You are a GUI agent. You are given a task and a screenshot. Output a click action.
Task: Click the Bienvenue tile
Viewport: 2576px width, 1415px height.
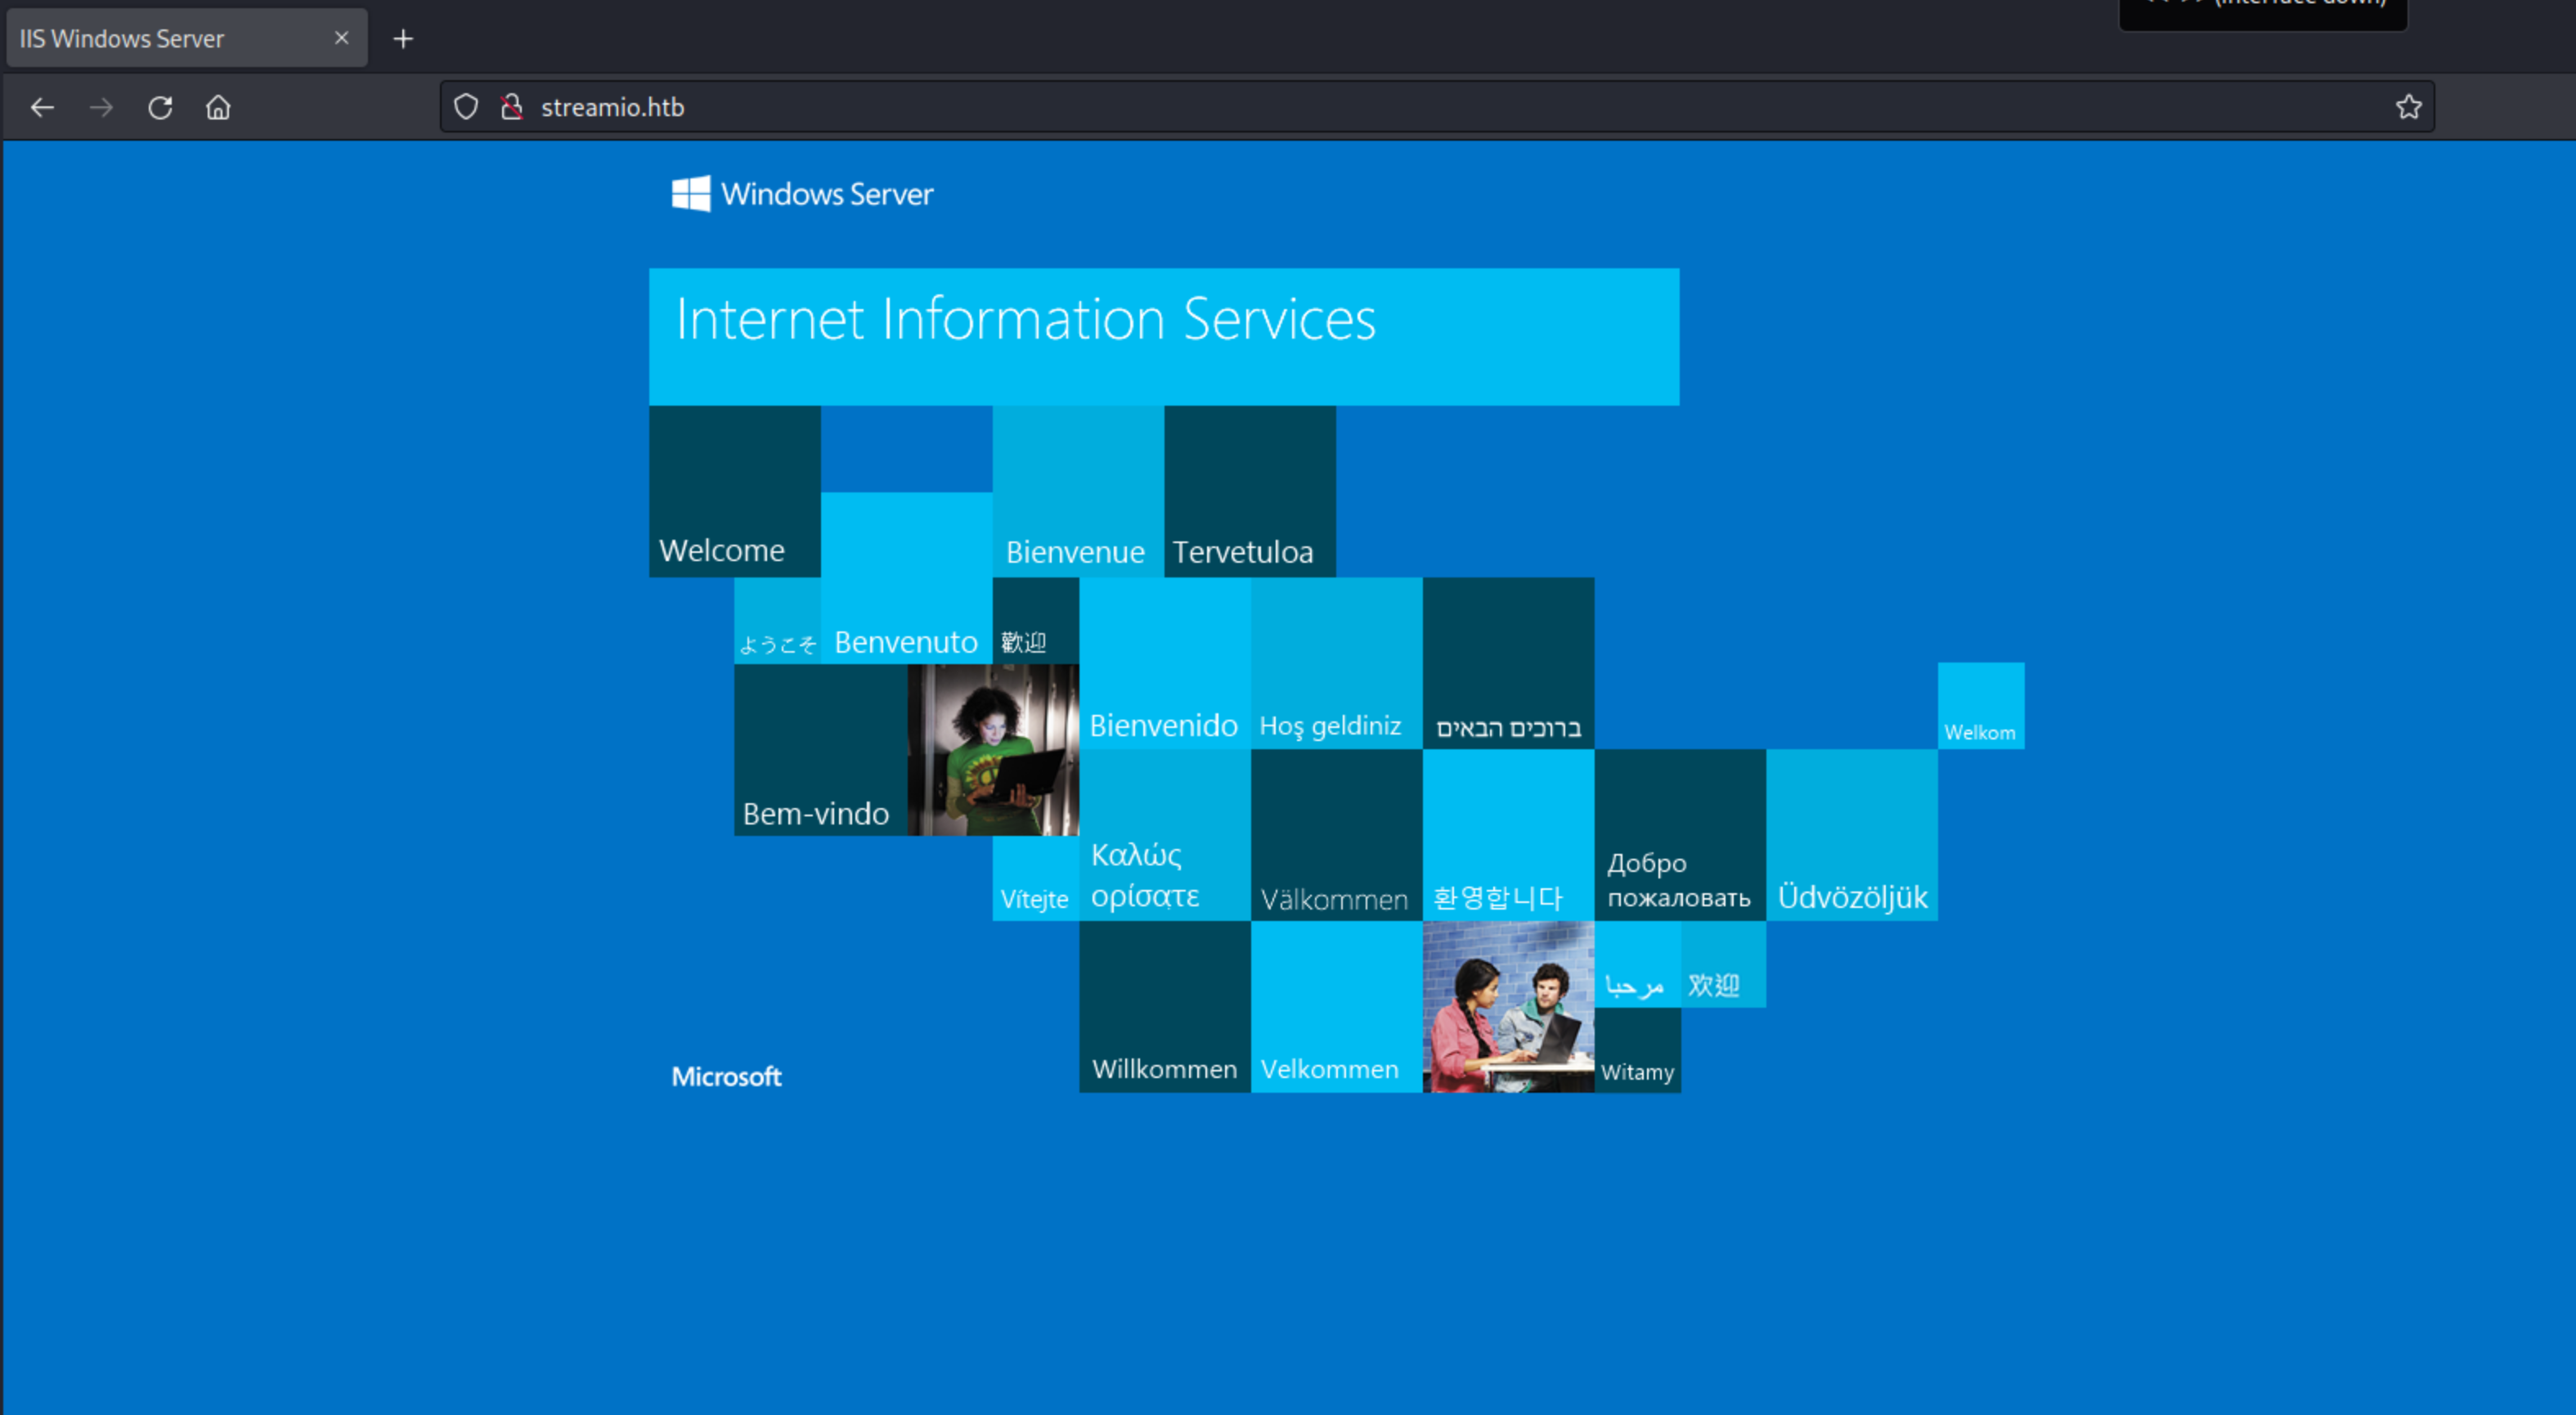(1078, 491)
